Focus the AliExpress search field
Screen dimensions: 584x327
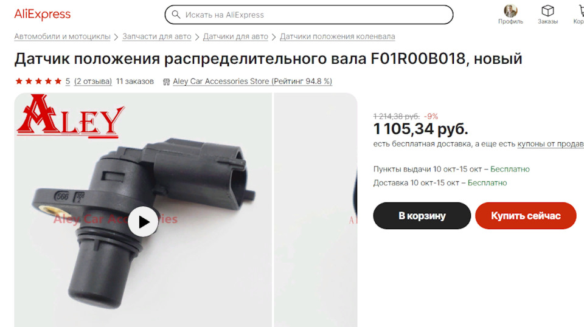[309, 15]
